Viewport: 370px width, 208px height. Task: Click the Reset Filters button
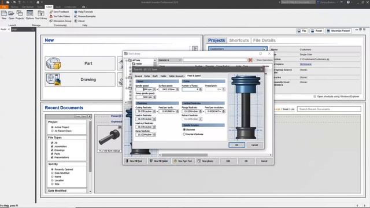pos(80,116)
